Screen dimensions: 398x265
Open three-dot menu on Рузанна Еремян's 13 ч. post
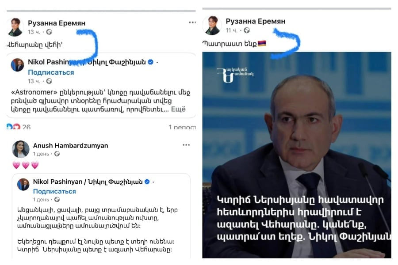click(192, 23)
